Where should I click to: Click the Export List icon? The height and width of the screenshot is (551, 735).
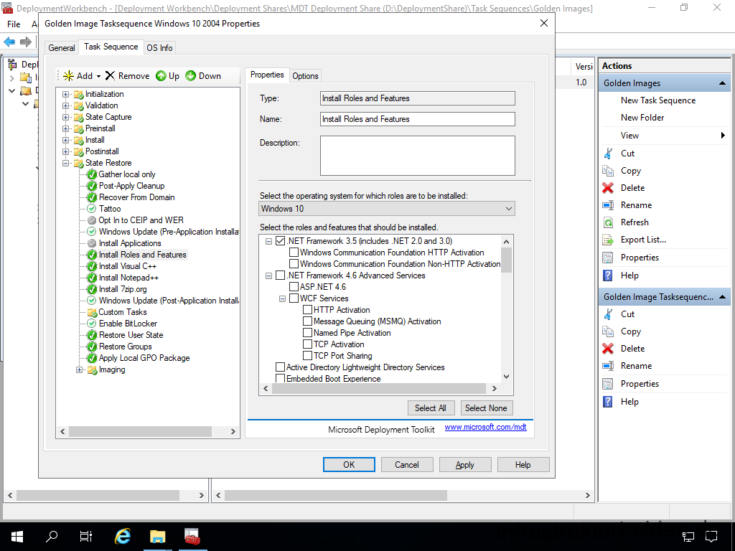click(x=608, y=240)
